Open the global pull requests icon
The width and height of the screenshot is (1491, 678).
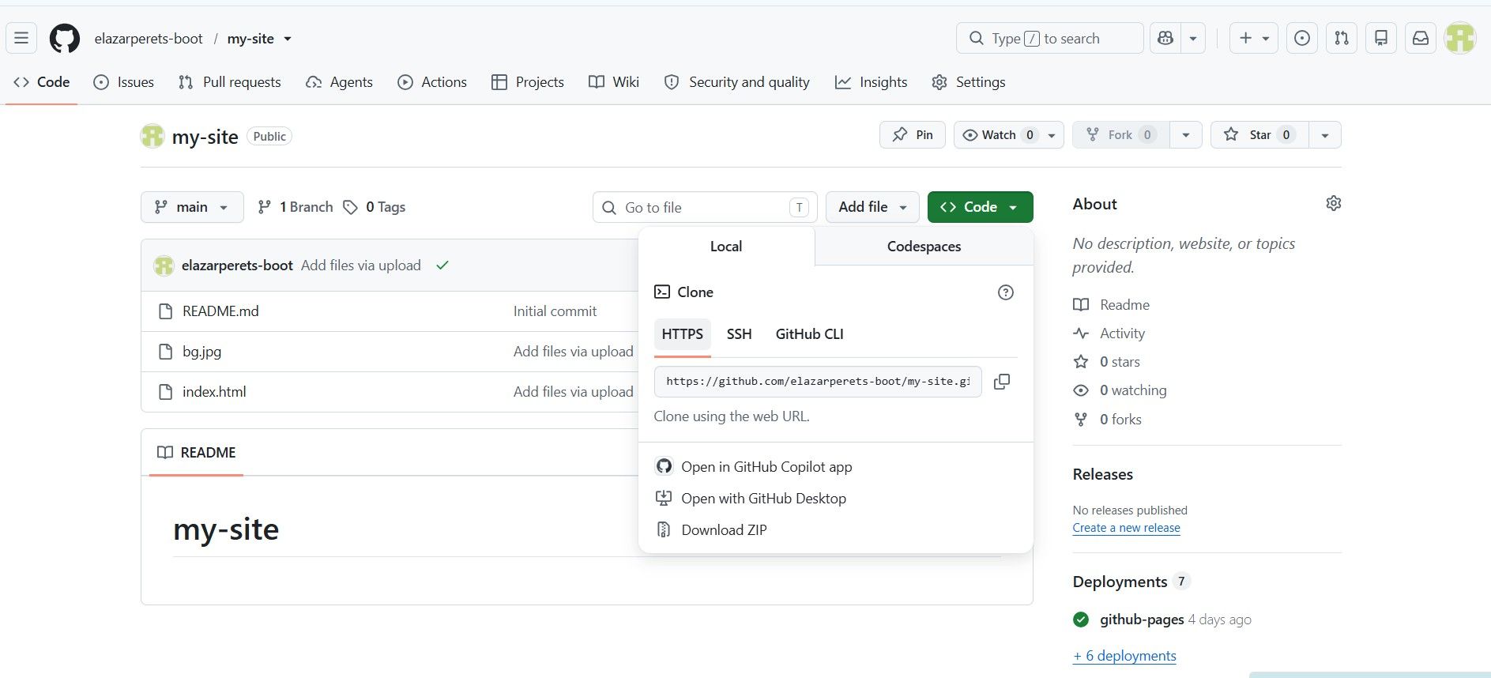coord(1341,38)
